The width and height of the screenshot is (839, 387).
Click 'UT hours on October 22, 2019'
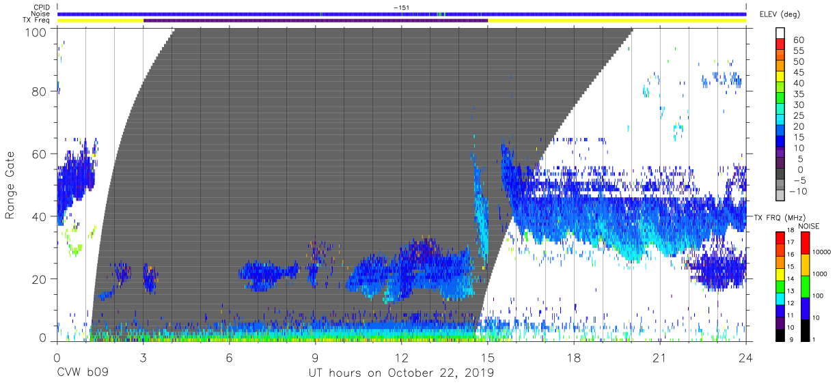point(401,374)
